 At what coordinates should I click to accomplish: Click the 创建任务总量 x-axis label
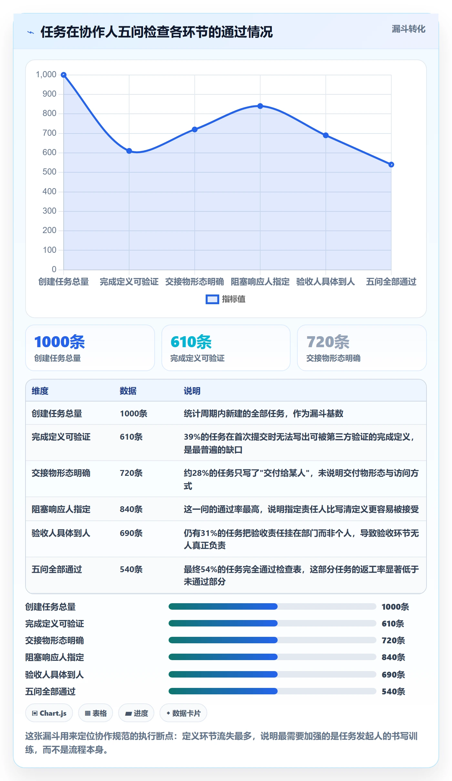coord(64,282)
